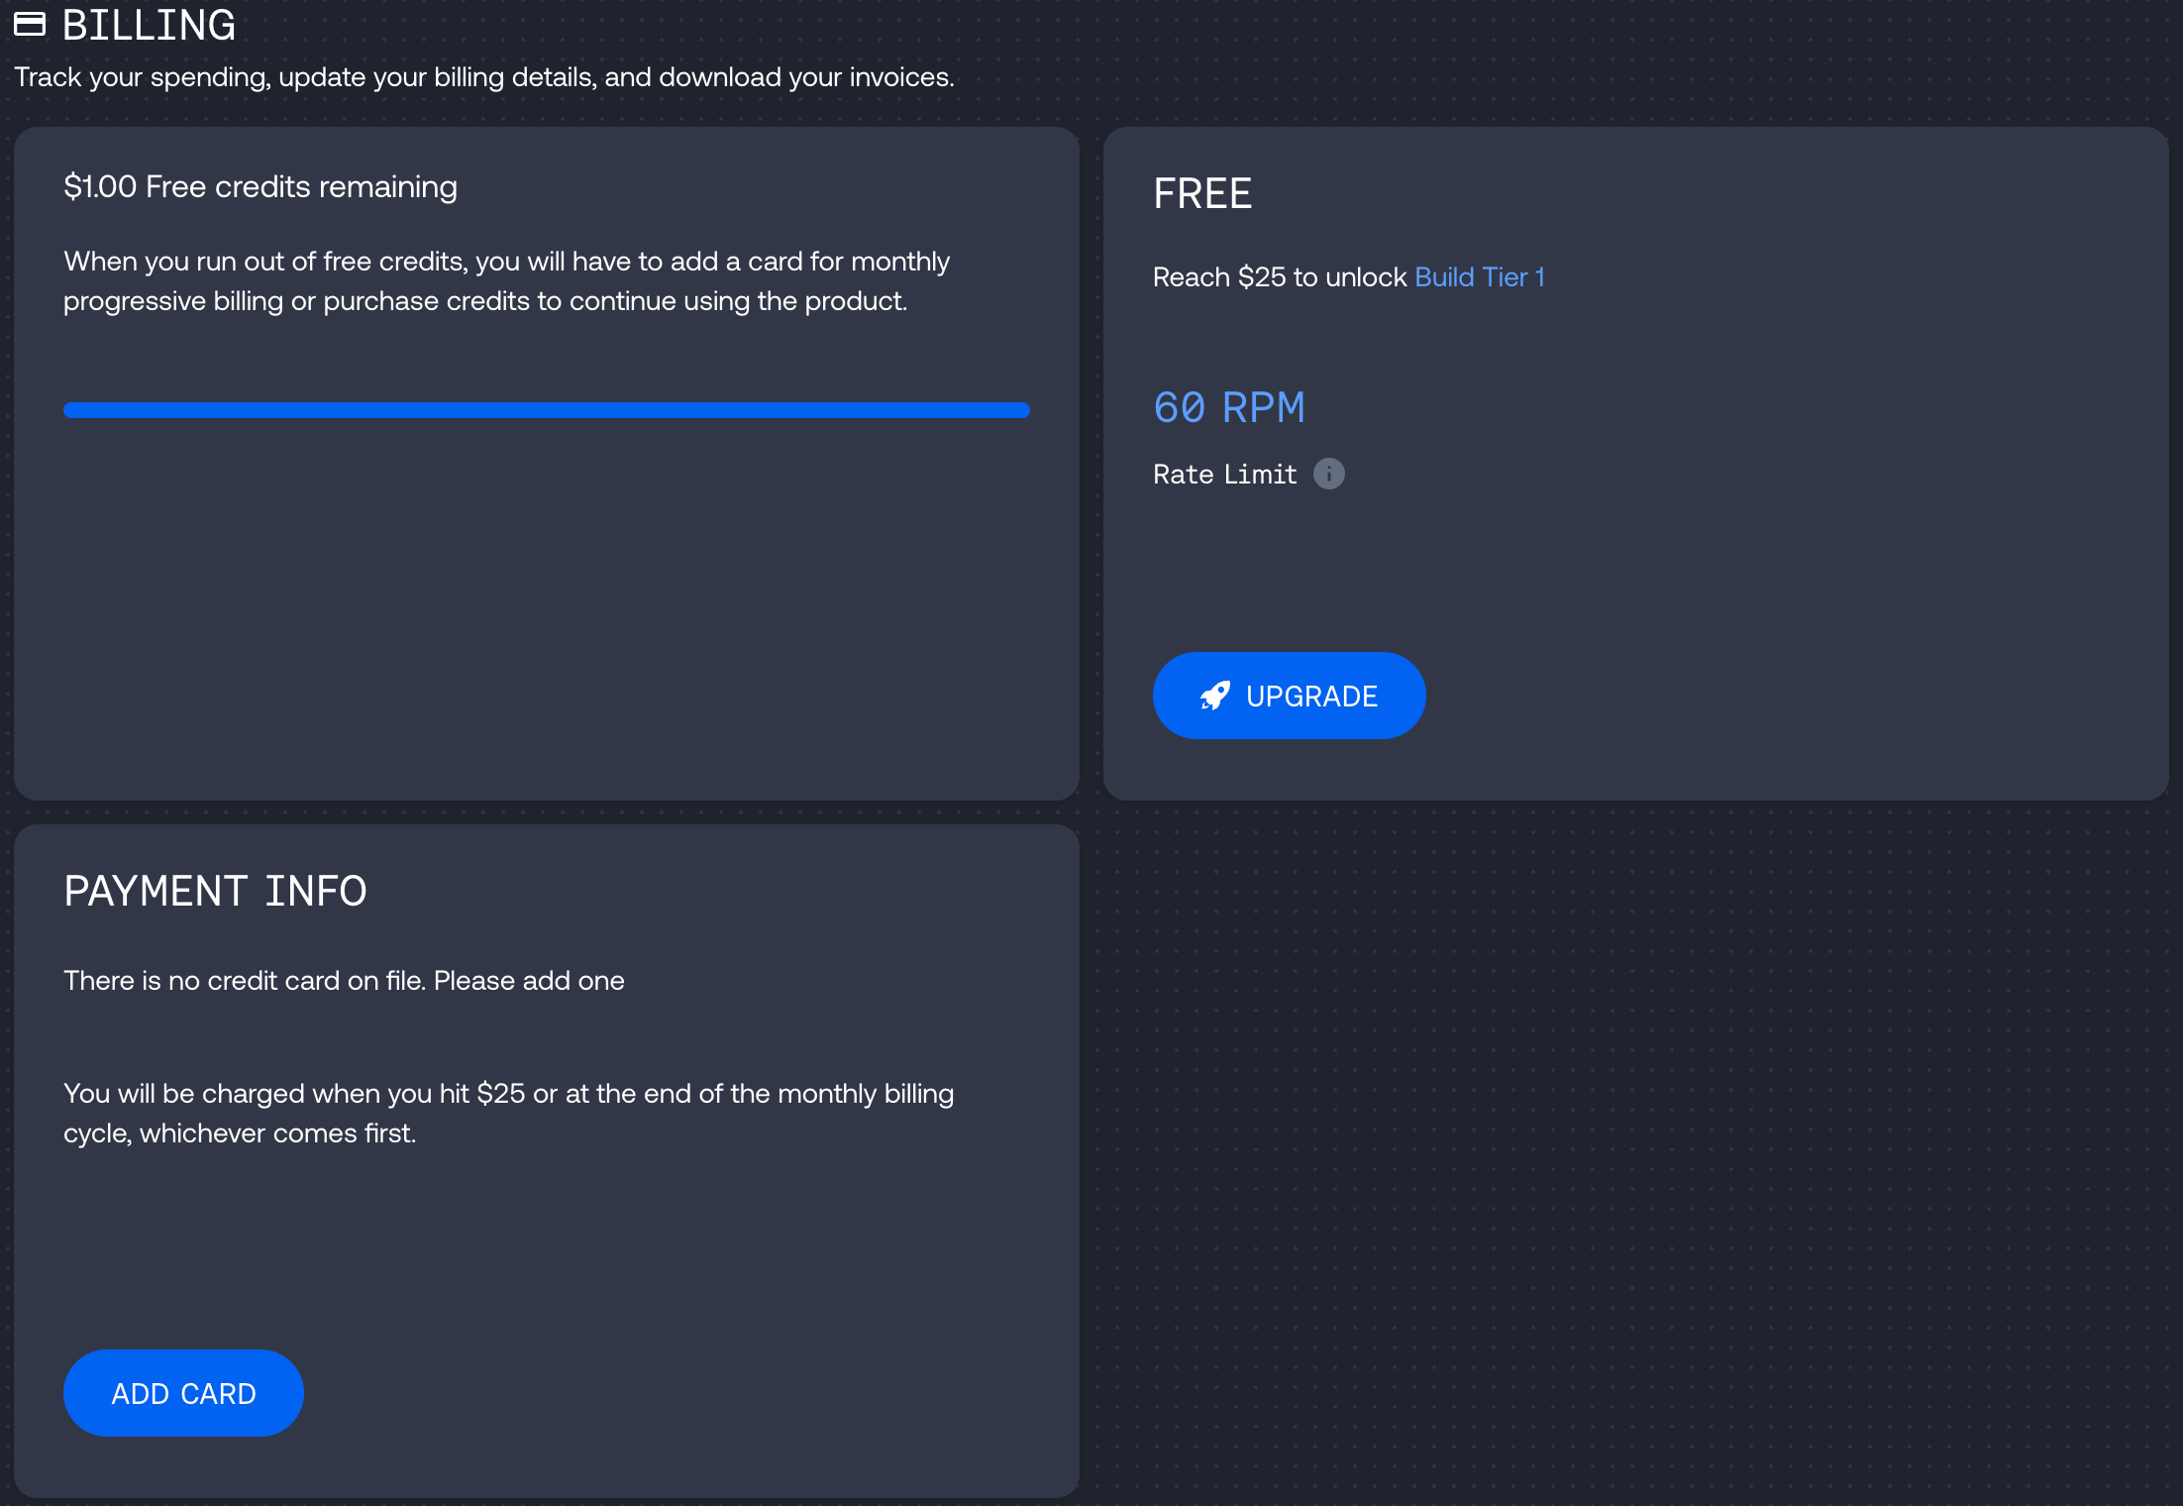Click the Rate Limit label
Viewport: 2183px width, 1506px height.
[1224, 475]
